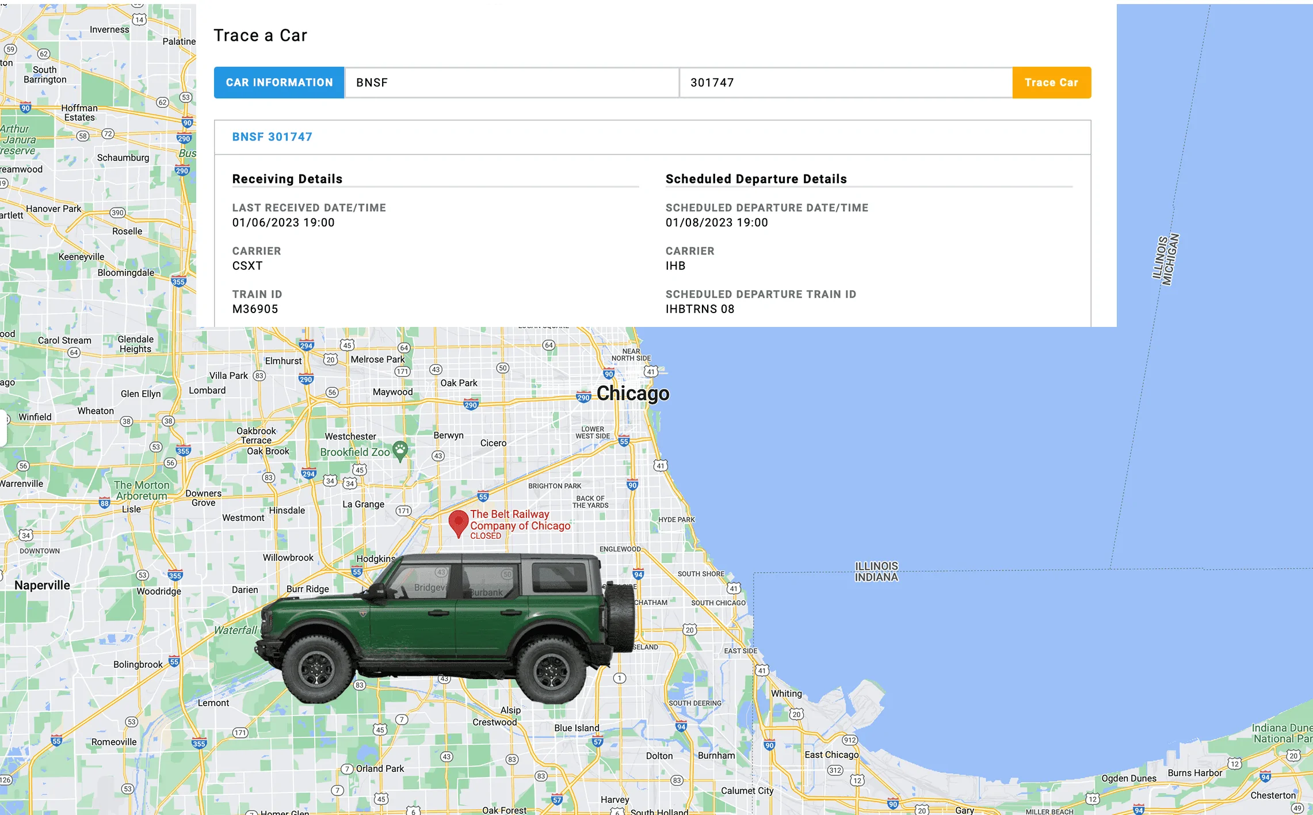Open the BNSF 301747 result heading
This screenshot has height=815, width=1313.
tap(272, 137)
